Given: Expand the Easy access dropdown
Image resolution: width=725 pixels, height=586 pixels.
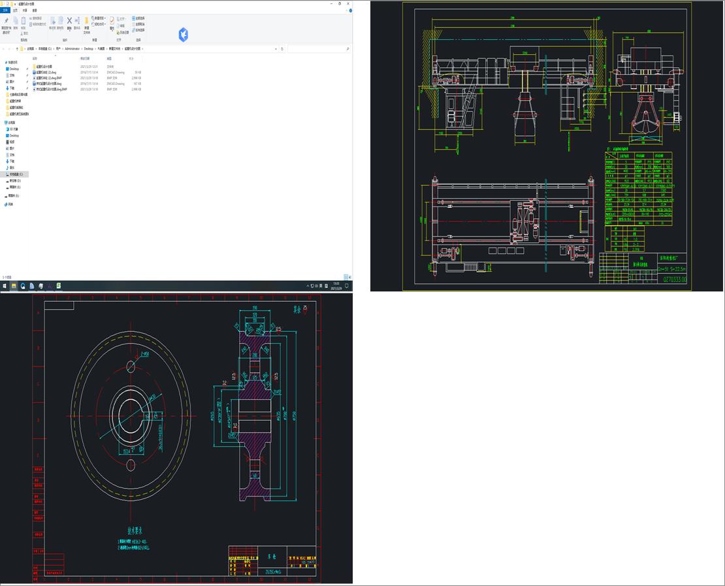Looking at the screenshot, I should [99, 24].
